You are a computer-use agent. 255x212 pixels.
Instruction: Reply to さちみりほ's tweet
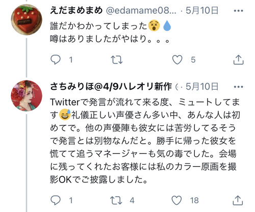56,200
